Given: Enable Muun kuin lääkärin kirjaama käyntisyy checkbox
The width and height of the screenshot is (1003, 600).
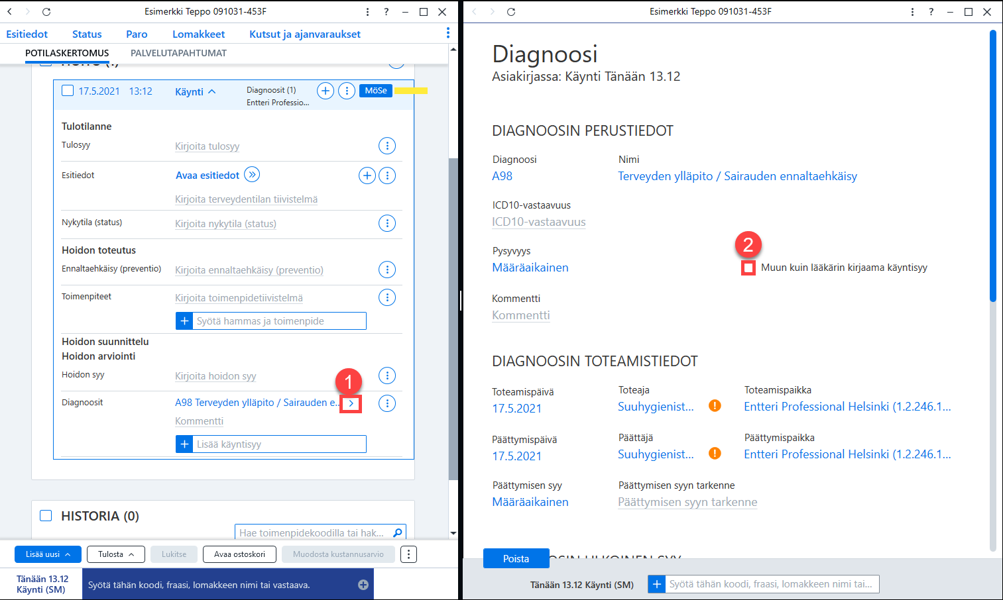Looking at the screenshot, I should click(748, 268).
